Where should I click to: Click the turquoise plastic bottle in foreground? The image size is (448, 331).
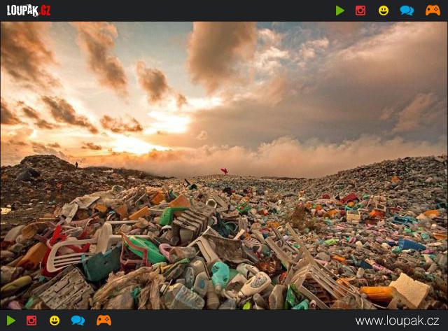pos(220,275)
